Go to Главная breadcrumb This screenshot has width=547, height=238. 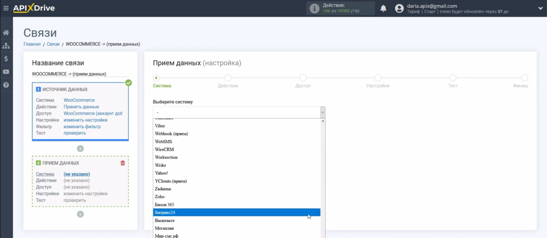32,44
